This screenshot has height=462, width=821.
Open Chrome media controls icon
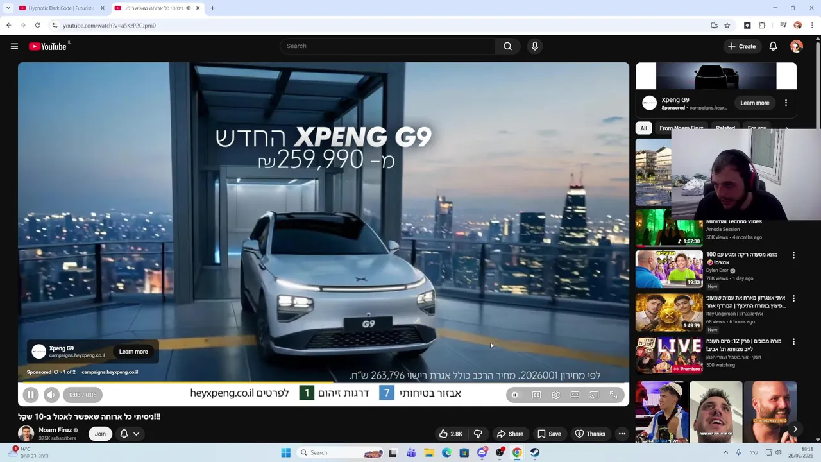[x=783, y=26]
